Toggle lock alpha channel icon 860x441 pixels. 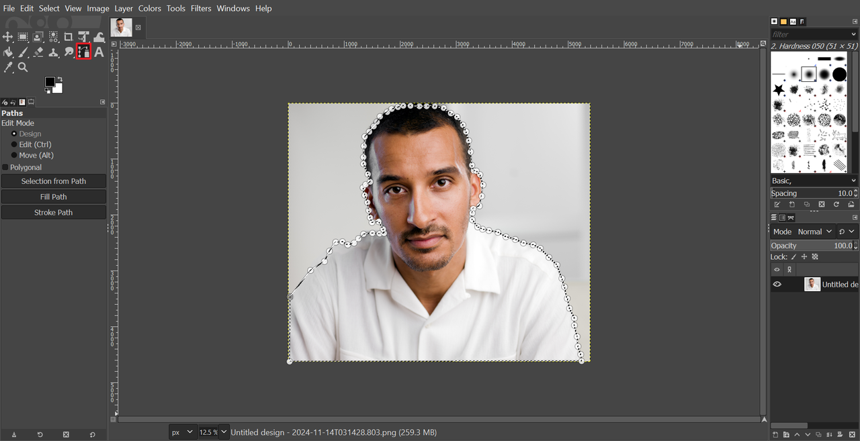815,257
